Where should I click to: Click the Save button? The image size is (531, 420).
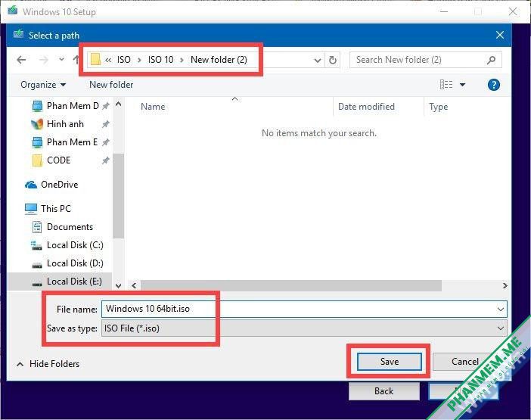tap(390, 362)
